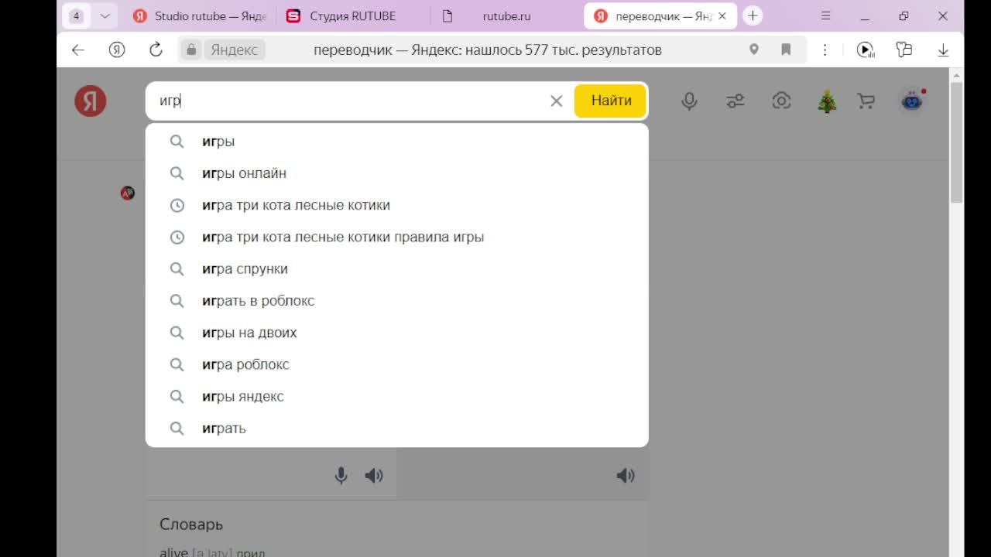Select the suggestion игры
991x557 pixels.
point(396,142)
